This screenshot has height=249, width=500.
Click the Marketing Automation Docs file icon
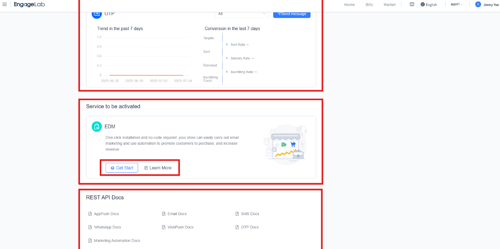(x=90, y=241)
